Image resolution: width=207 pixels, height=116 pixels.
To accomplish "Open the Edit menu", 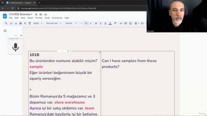I will pos(16,18).
